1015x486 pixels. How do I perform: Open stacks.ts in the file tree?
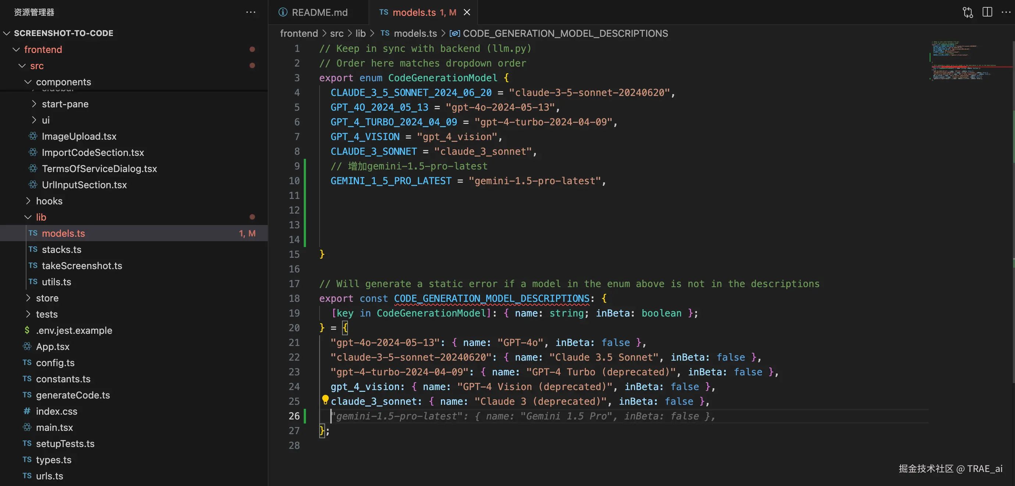click(61, 249)
